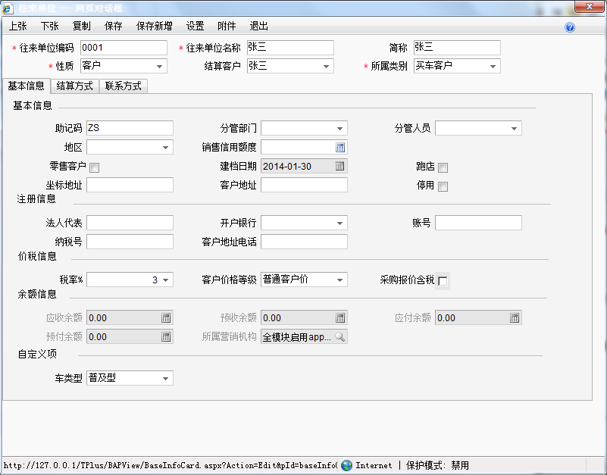Expand the 地区 dropdown
The width and height of the screenshot is (607, 475).
pyautogui.click(x=165, y=147)
